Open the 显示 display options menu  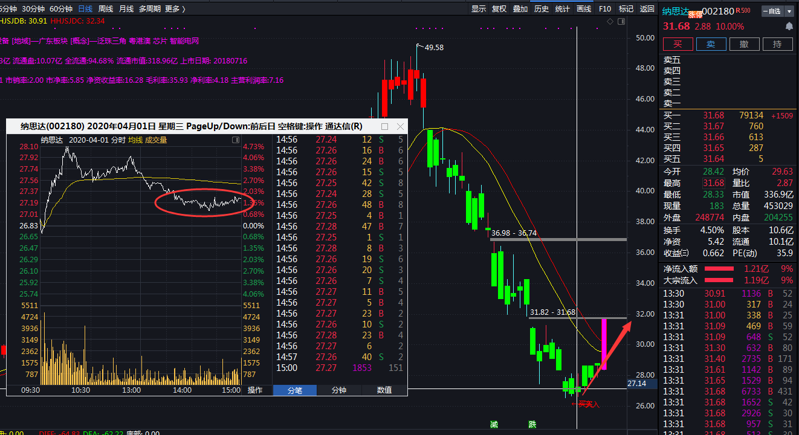pos(479,9)
